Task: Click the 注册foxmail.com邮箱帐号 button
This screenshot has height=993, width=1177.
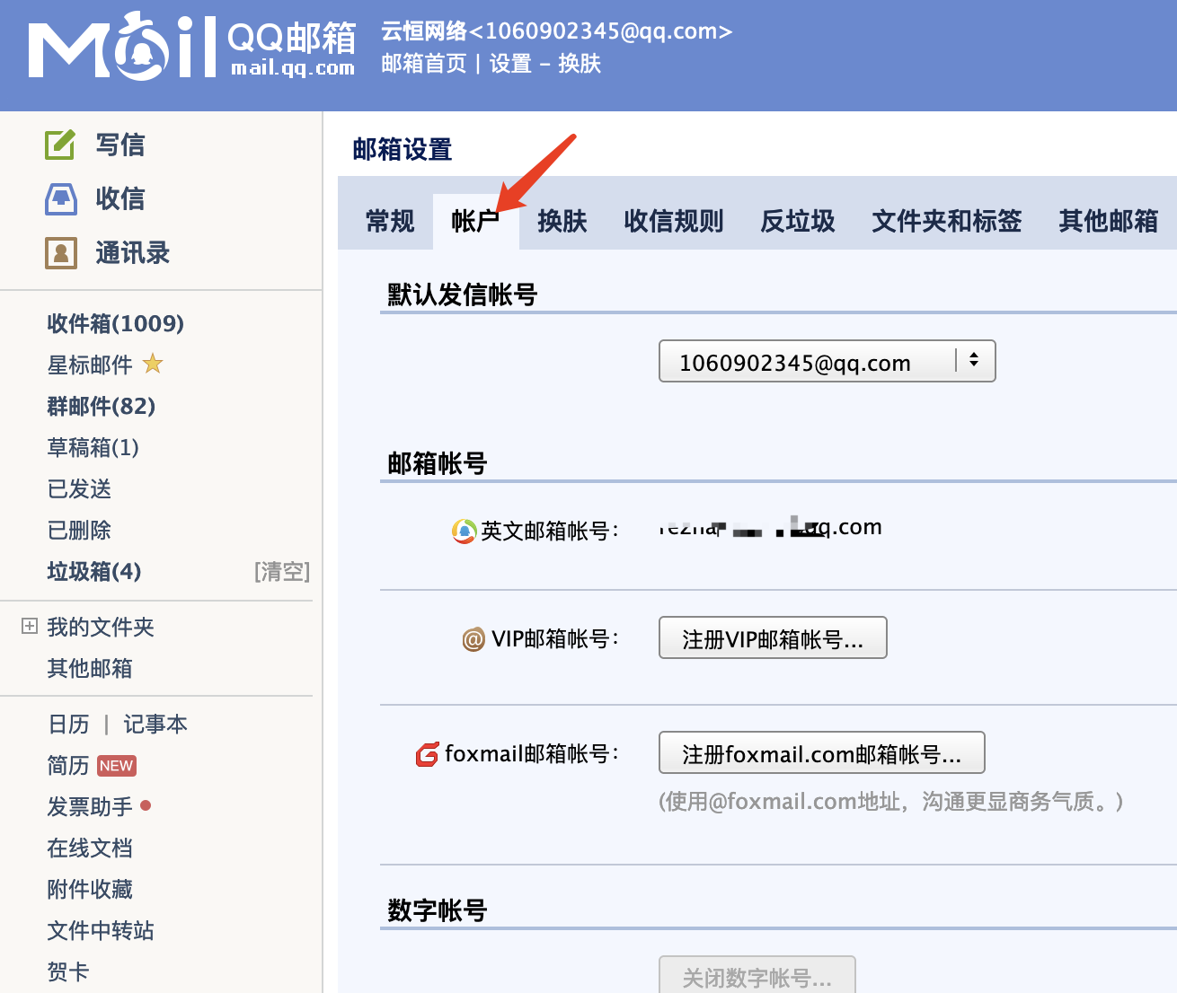Action: [x=822, y=753]
